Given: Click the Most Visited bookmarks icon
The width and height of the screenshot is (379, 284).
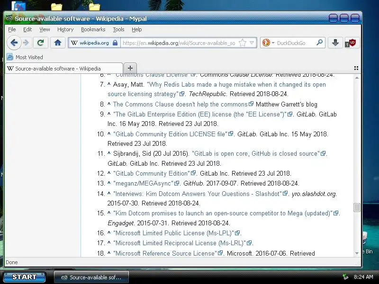Looking at the screenshot, I should point(10,57).
